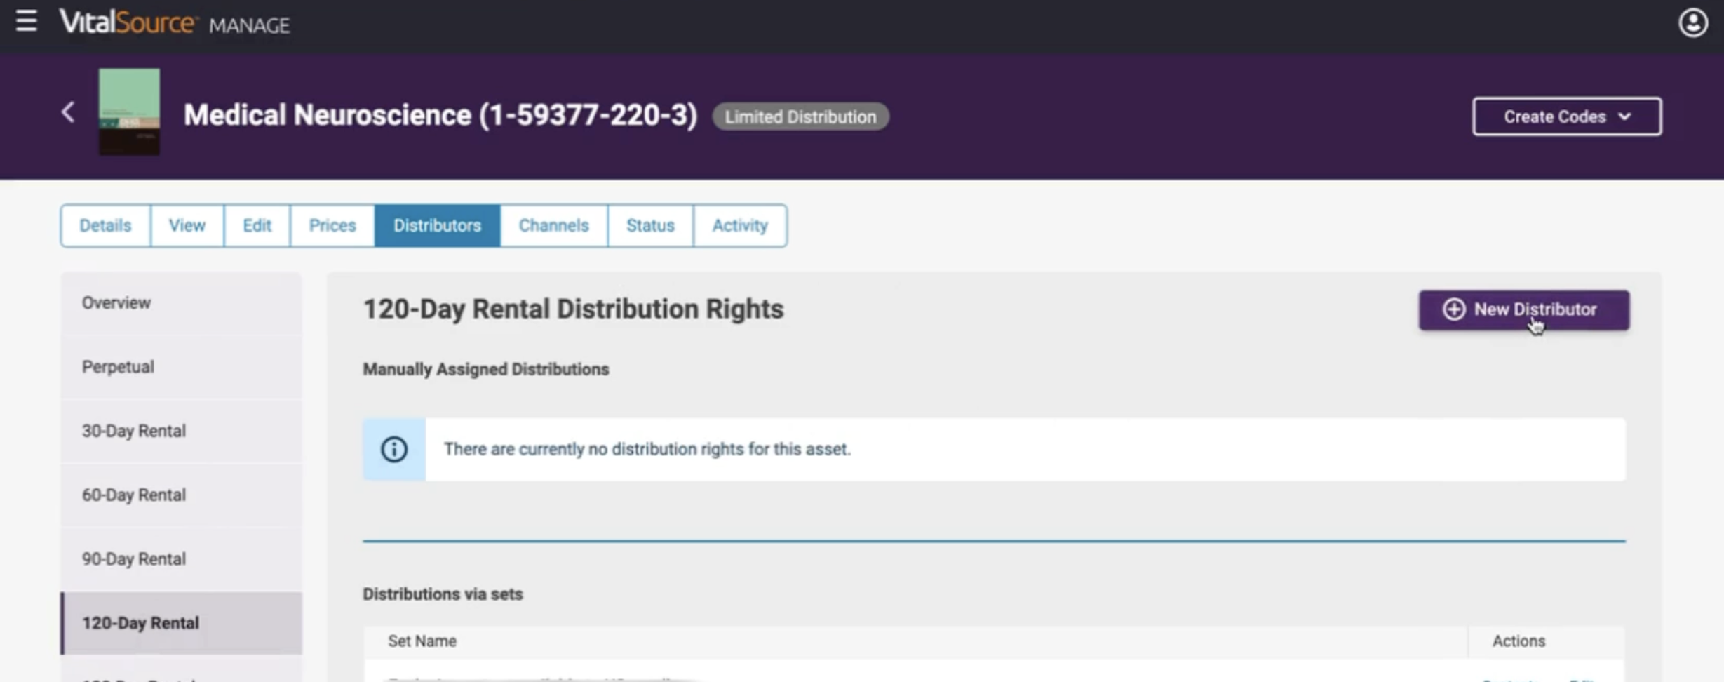Screen dimensions: 1724x682
Task: Select 60-Day Rental in the sidebar
Action: [182, 495]
